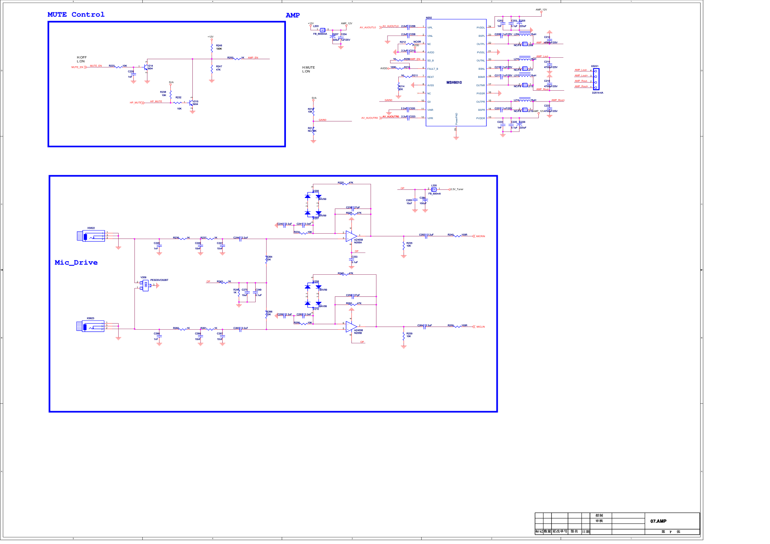This screenshot has height=544, width=770.
Task: Select capacitor C244 2.2uF symbol
Action: (241, 239)
